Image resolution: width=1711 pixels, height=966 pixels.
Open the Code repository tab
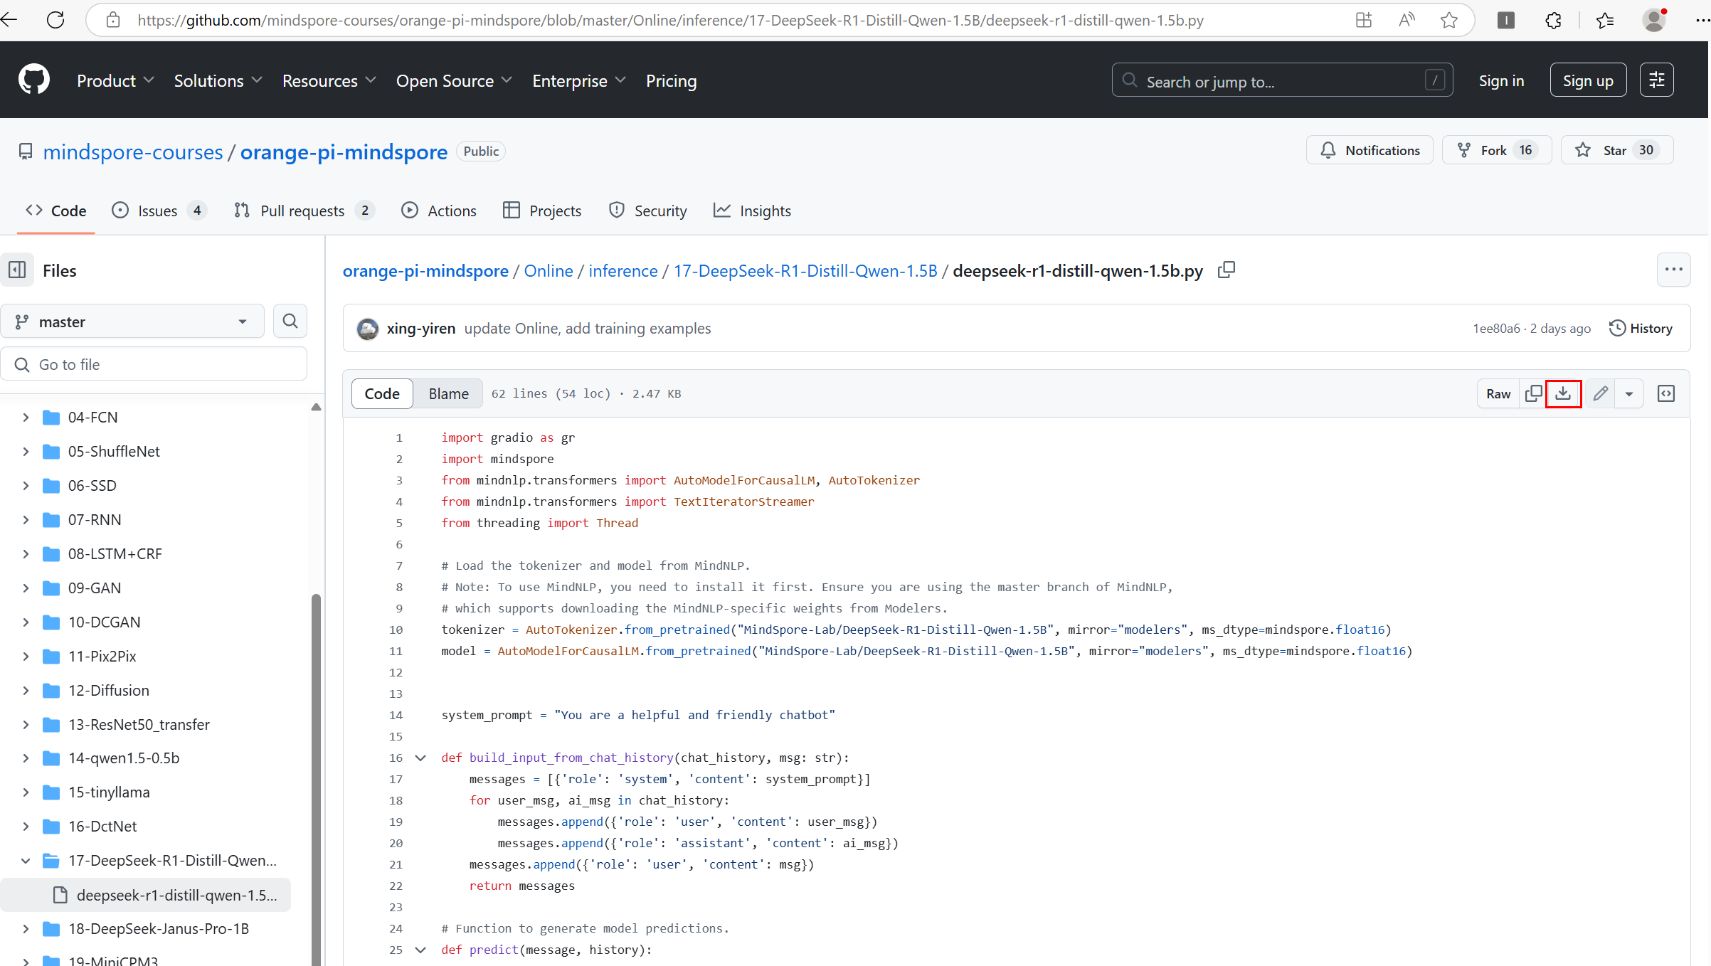point(56,211)
